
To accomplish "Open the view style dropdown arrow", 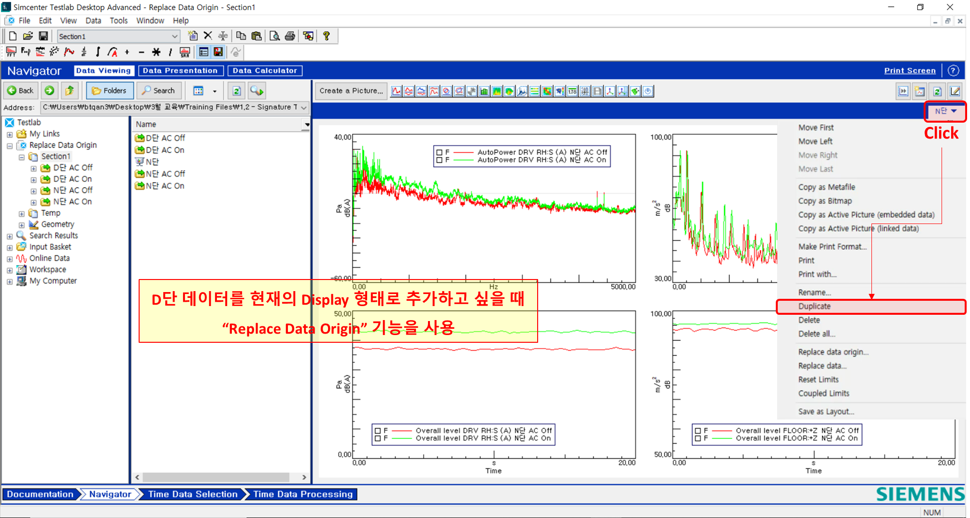I will pos(214,91).
